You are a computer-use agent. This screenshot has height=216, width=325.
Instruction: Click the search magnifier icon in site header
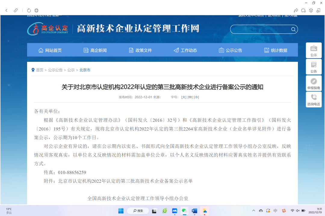[293, 29]
